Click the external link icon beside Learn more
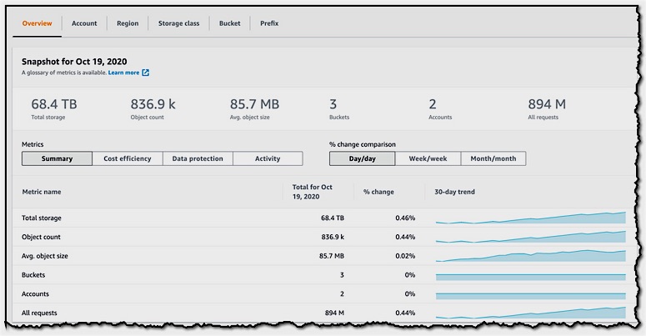The image size is (646, 336). tap(146, 73)
